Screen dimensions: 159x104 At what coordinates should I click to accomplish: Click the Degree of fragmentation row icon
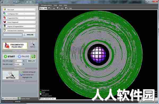pyautogui.click(x=5, y=26)
